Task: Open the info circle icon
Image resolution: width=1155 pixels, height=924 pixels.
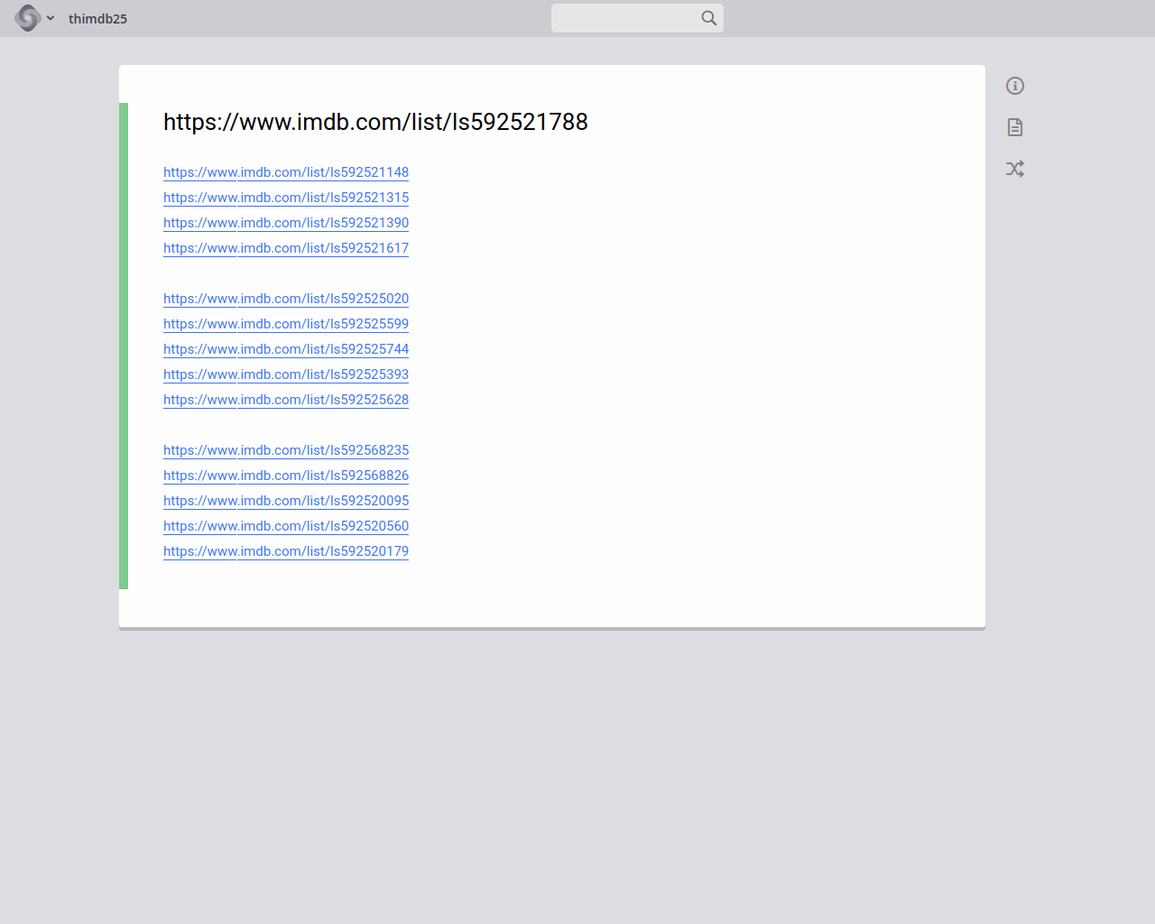Action: 1015,86
